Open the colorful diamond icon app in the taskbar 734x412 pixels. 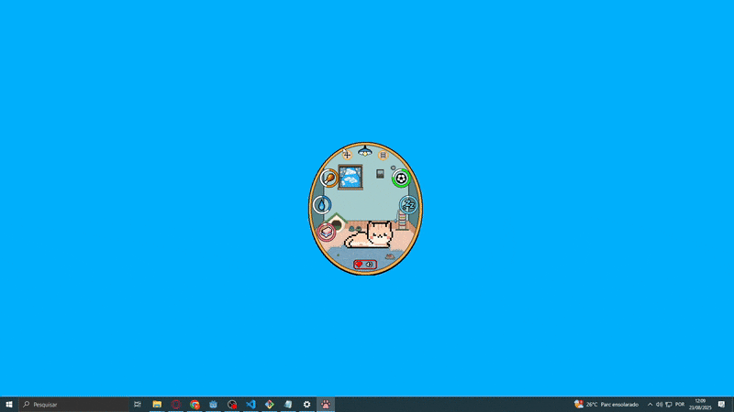point(269,405)
